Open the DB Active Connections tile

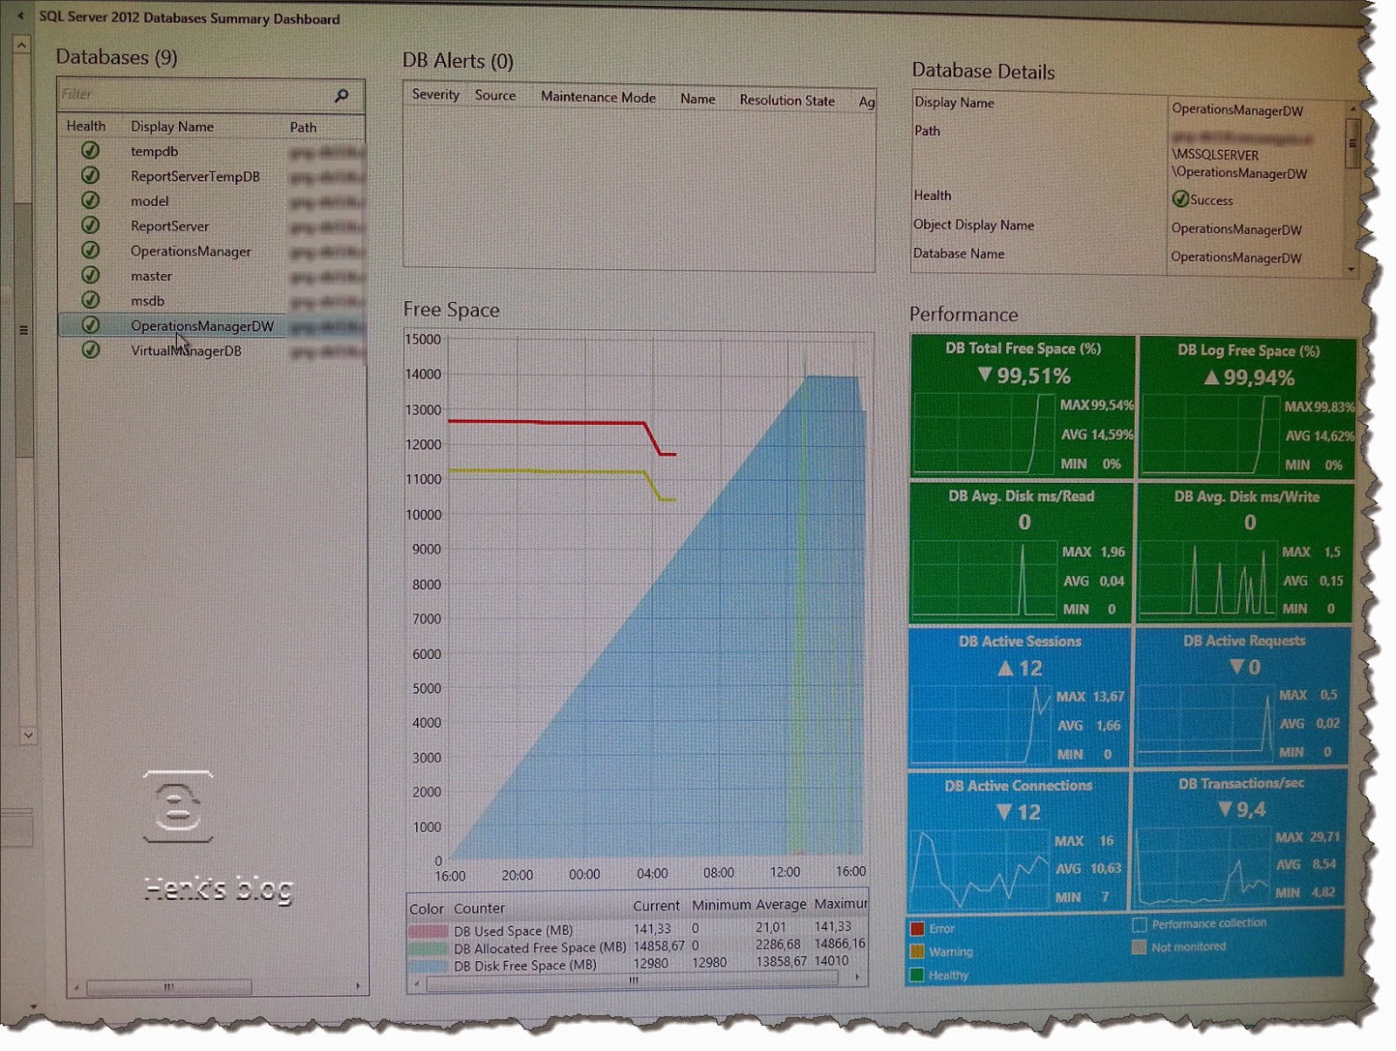click(1017, 841)
